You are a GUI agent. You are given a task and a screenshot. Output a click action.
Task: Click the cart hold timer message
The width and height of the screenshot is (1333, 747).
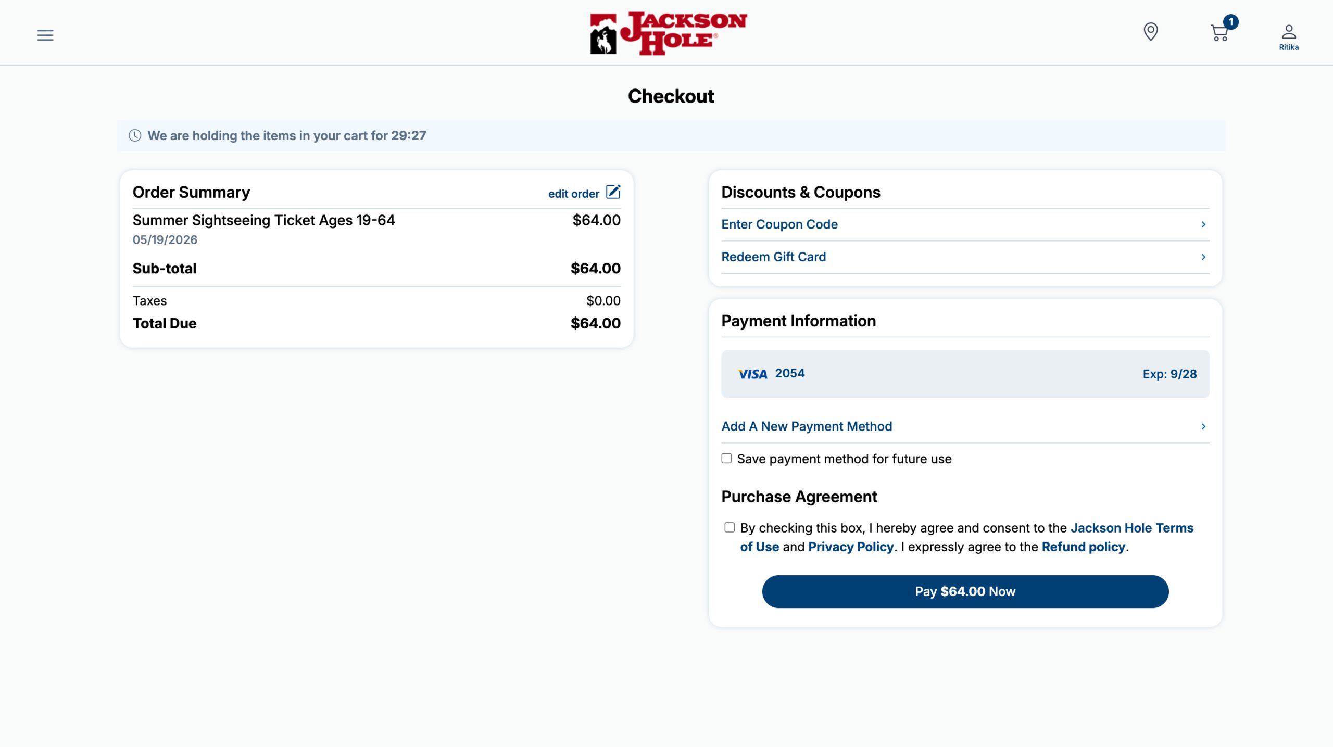[286, 135]
